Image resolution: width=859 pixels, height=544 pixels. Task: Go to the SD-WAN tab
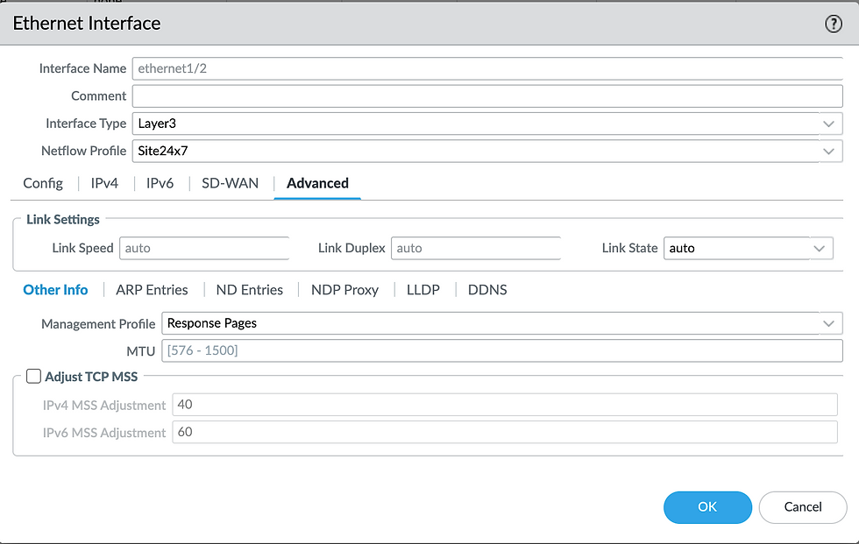(x=231, y=183)
